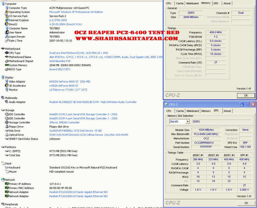Click the Multimedia category icon
Image resolution: width=257 pixels, height=208 pixels.
(x=3, y=98)
